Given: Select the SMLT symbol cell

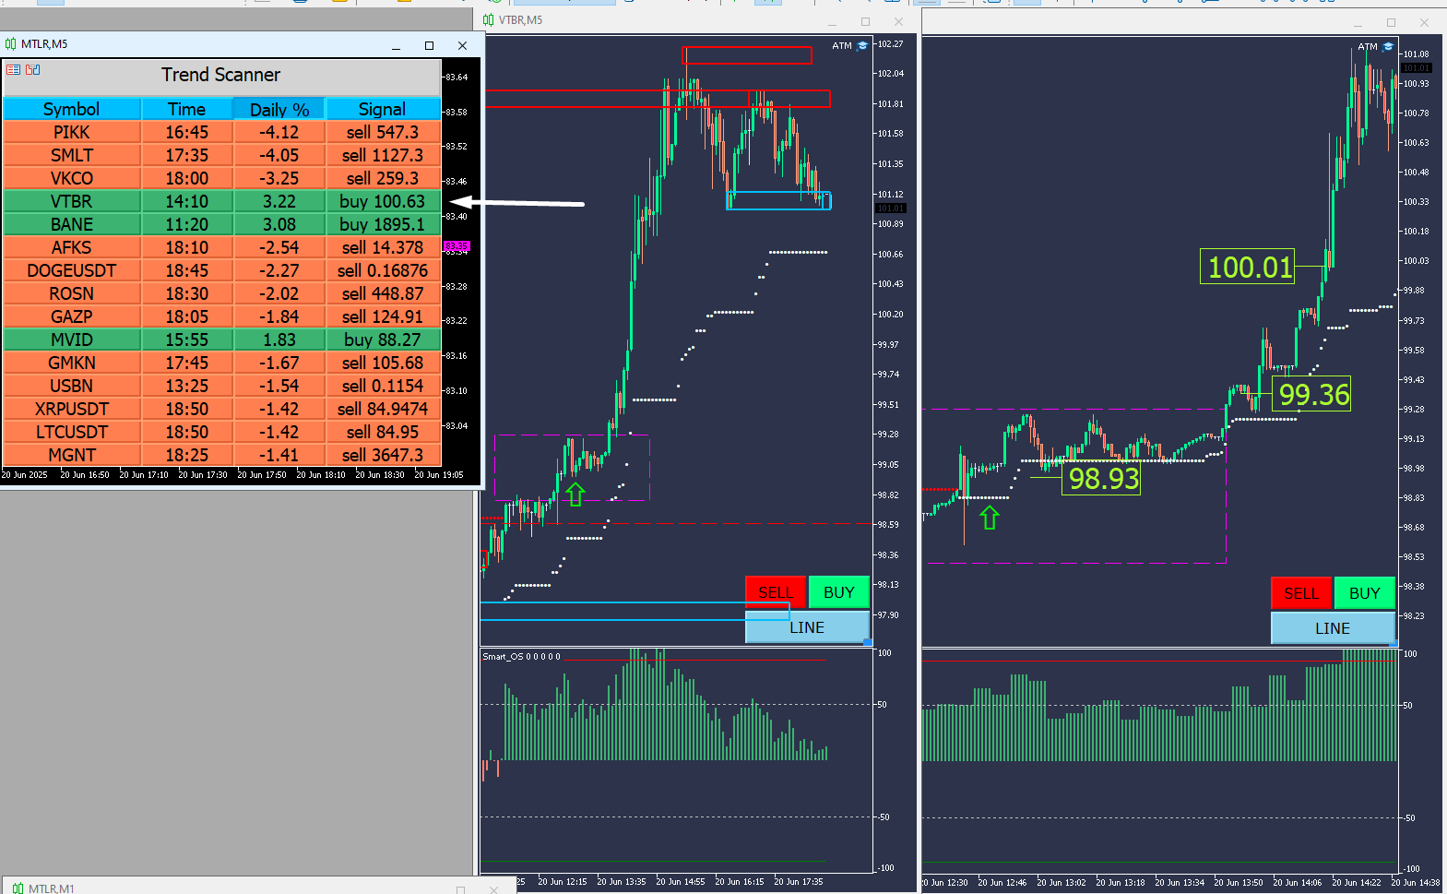Looking at the screenshot, I should (72, 155).
